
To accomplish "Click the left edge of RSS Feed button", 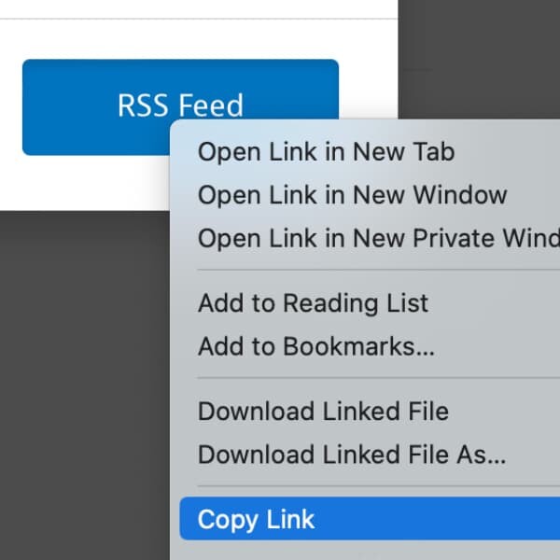I will [30, 106].
